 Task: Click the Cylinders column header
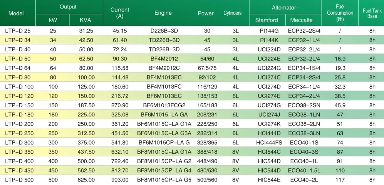coord(233,13)
